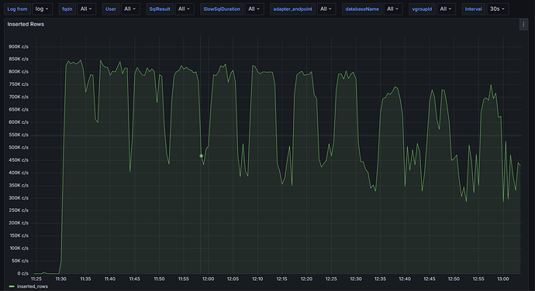535x291 pixels.
Task: Expand the fqdn All dropdown
Action: (86, 9)
